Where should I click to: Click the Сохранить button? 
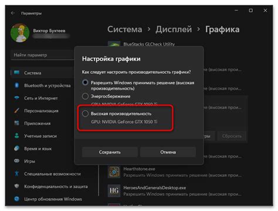pos(110,152)
